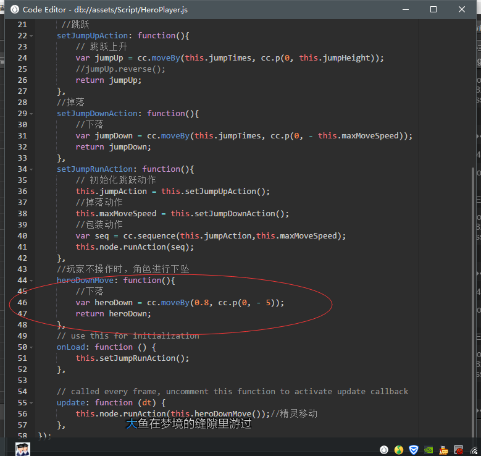Click the 'setJumpRunAction' property name

click(94, 169)
